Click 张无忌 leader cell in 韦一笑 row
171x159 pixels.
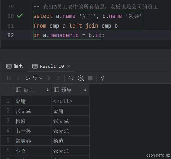71,130
